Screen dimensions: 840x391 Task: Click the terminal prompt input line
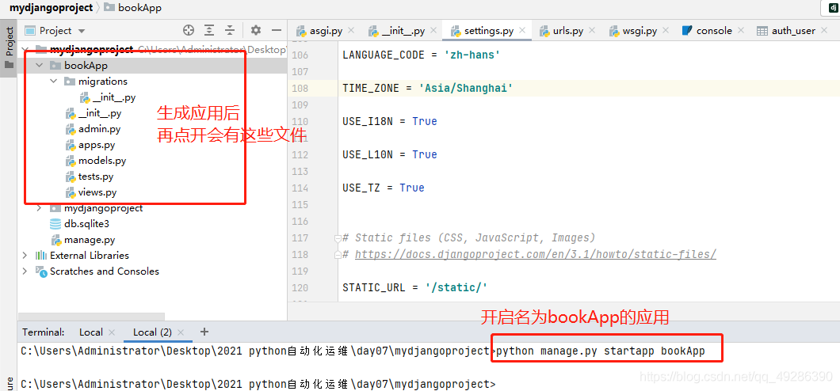point(257,384)
